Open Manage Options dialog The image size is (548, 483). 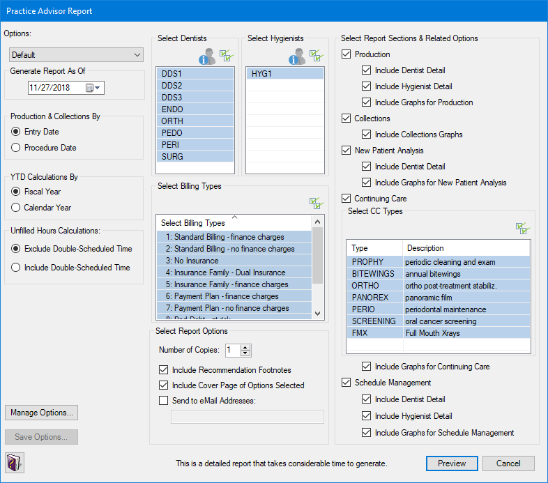click(x=41, y=413)
